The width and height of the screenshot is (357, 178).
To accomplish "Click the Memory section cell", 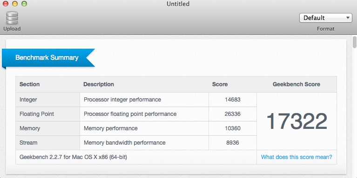I will click(x=48, y=128).
